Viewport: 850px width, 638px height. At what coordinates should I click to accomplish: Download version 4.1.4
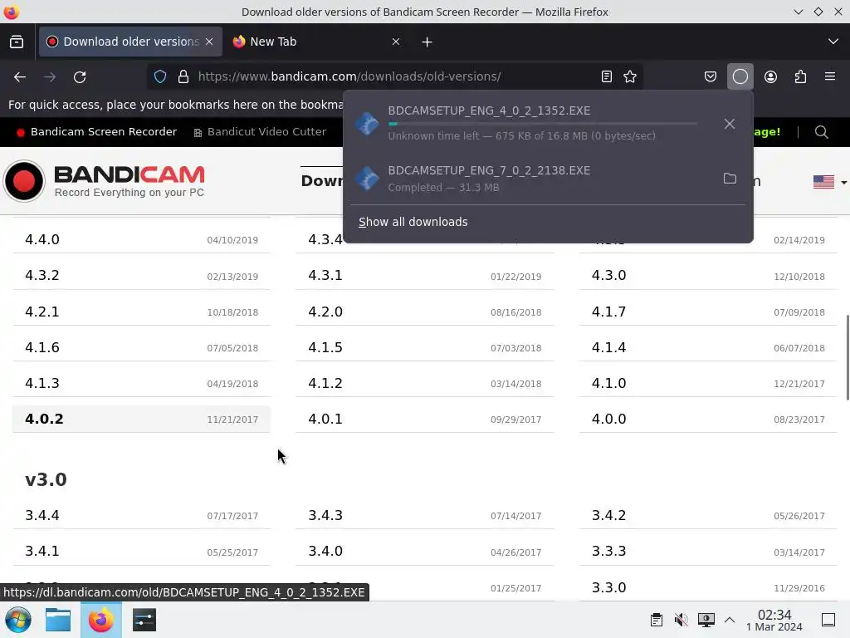pos(708,348)
